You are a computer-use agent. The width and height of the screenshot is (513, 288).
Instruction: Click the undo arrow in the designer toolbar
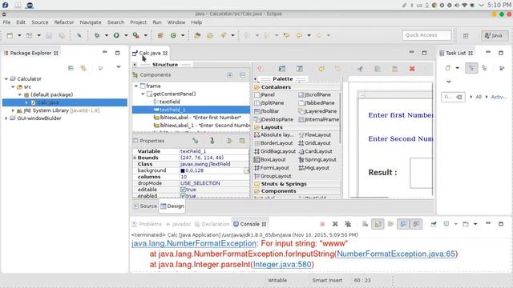pos(321,69)
